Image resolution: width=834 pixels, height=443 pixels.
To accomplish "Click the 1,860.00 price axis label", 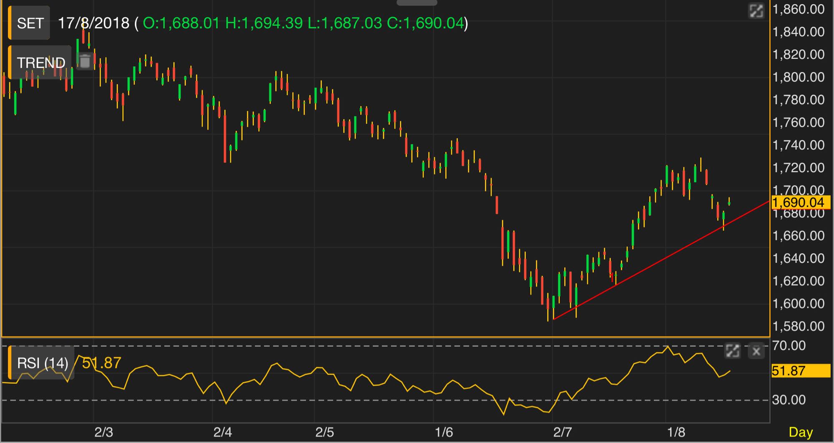I will point(799,9).
